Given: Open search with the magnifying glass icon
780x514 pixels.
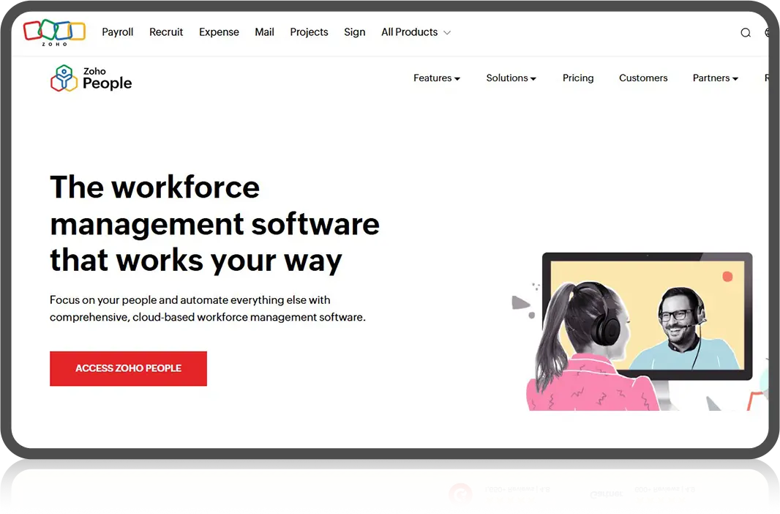Looking at the screenshot, I should (x=745, y=32).
